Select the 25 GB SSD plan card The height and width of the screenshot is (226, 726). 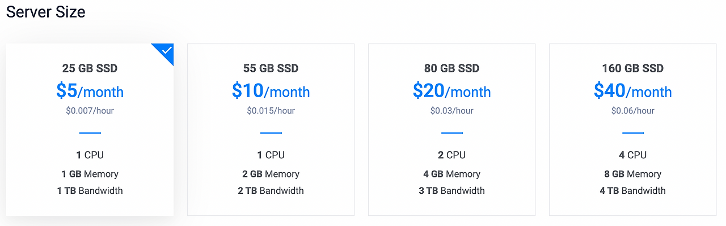tap(90, 129)
